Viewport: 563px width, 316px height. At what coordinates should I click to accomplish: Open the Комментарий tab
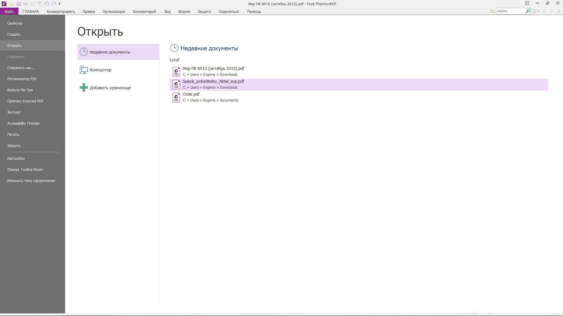click(145, 11)
